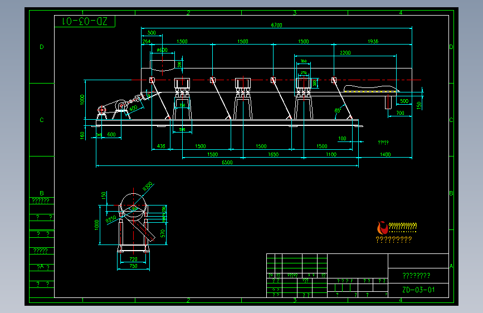Select the 600 dimension below the motor

point(111,134)
